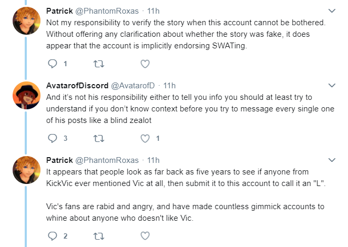The width and height of the screenshot is (348, 247).
Task: Open Patrick's profile picture on first tweet
Action: 27,20
